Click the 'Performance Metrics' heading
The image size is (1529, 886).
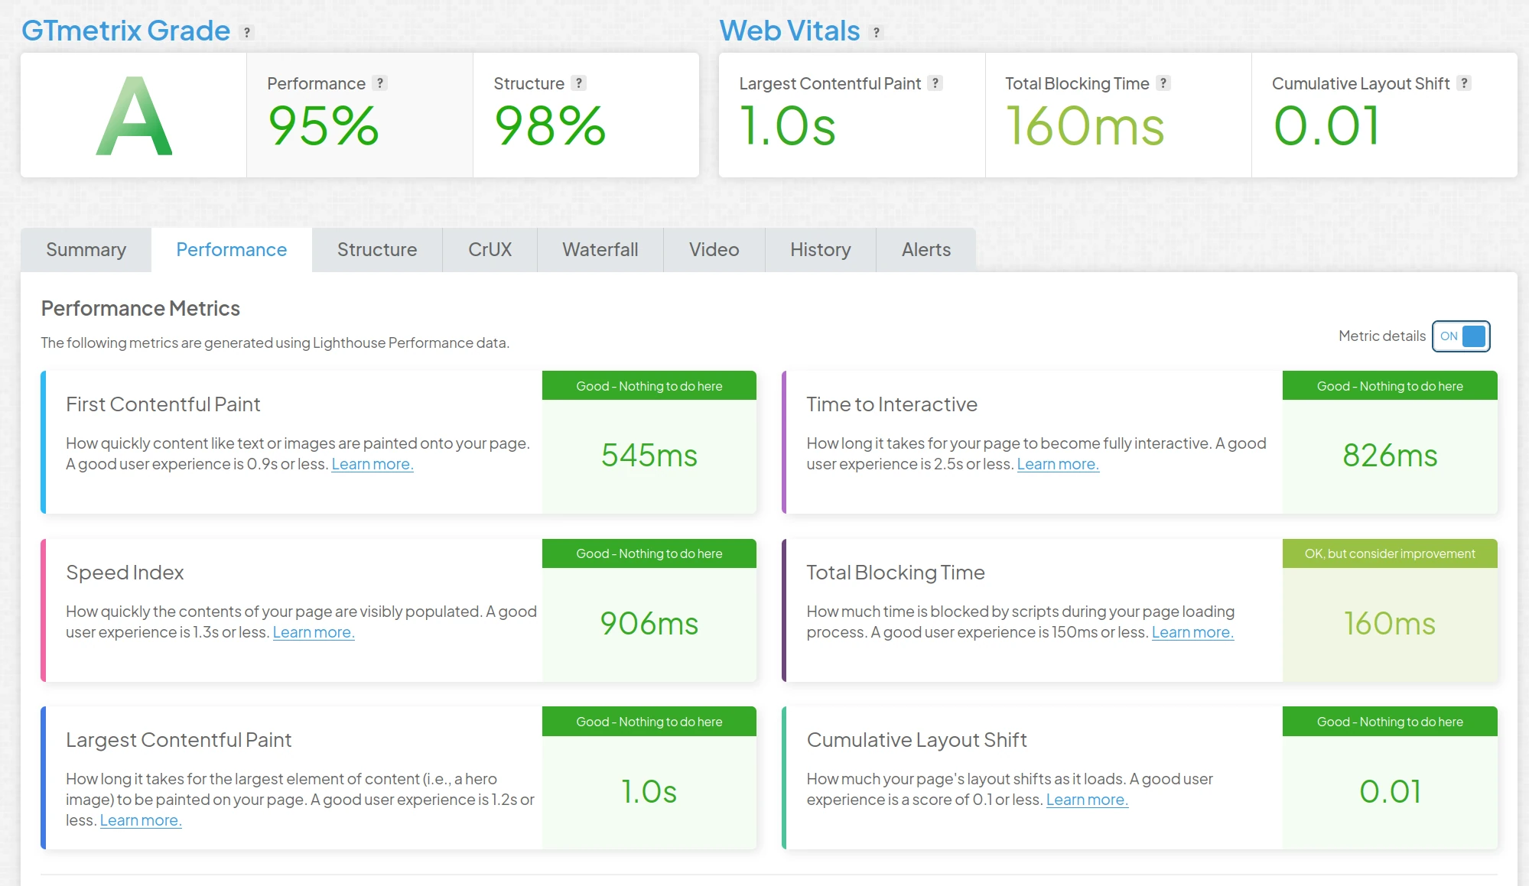(x=141, y=308)
